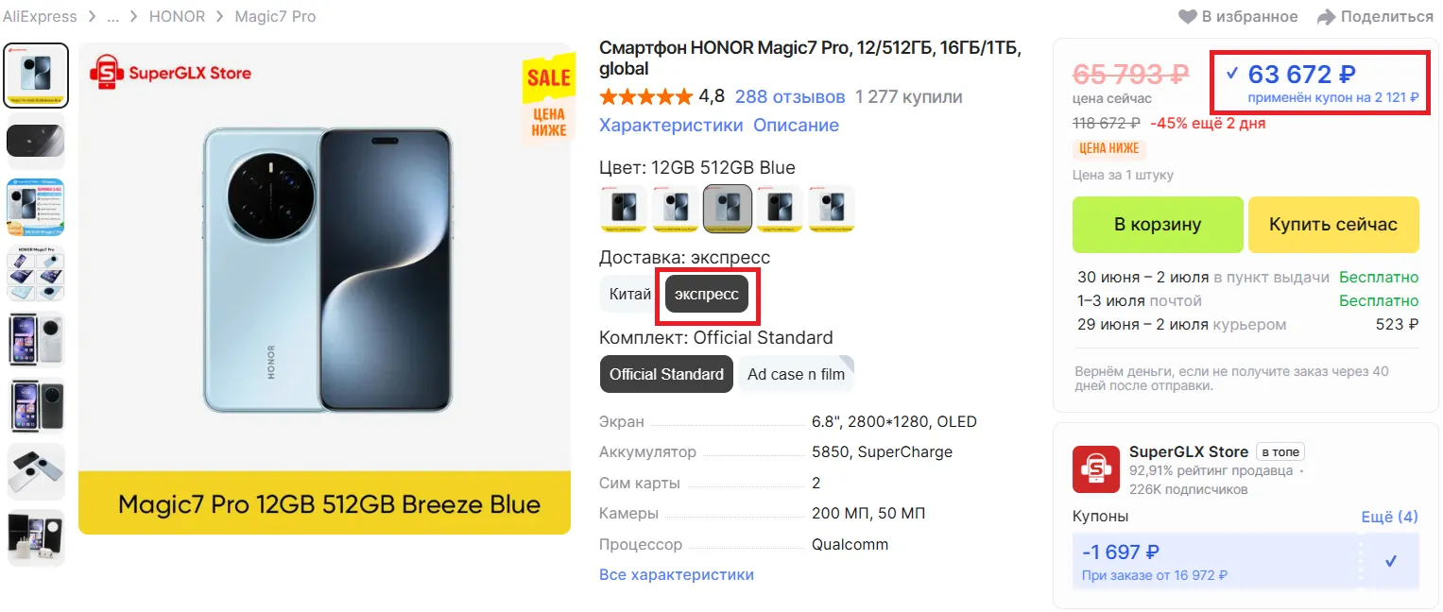Screen dimensions: 1443x612
Task: Expand the collapsed breadcrumb ellipsis
Action: pos(112,17)
